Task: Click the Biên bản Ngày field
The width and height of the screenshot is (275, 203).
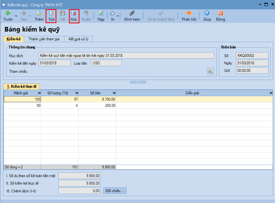Action: coord(252,63)
